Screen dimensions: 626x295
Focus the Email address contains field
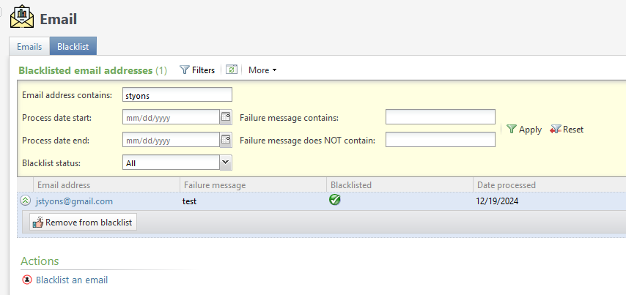coord(177,95)
